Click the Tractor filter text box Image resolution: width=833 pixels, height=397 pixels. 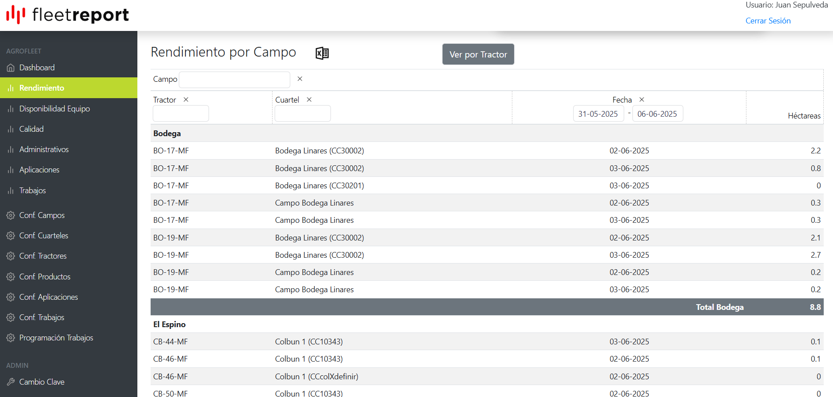[x=181, y=114]
